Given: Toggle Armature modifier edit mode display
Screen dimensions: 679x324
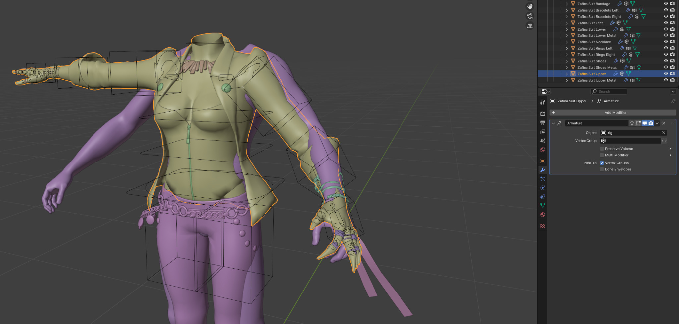Looking at the screenshot, I should coord(638,123).
